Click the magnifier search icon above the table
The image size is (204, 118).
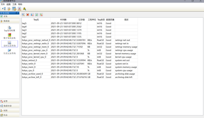coord(23,15)
